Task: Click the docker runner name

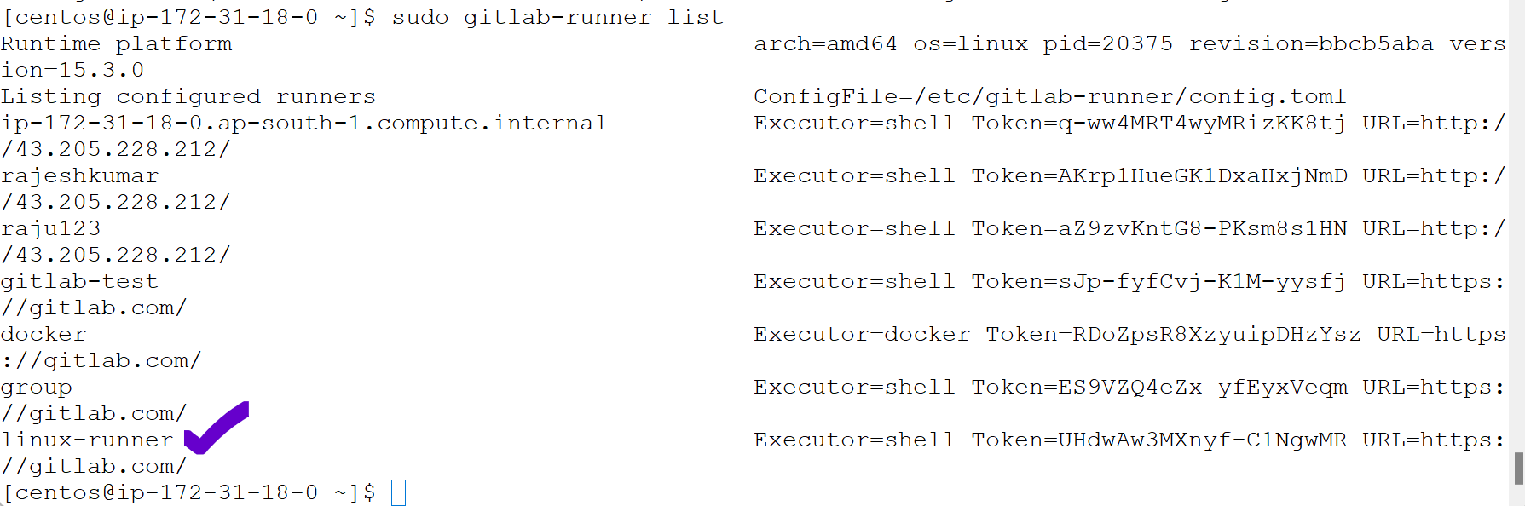Action: click(x=43, y=334)
